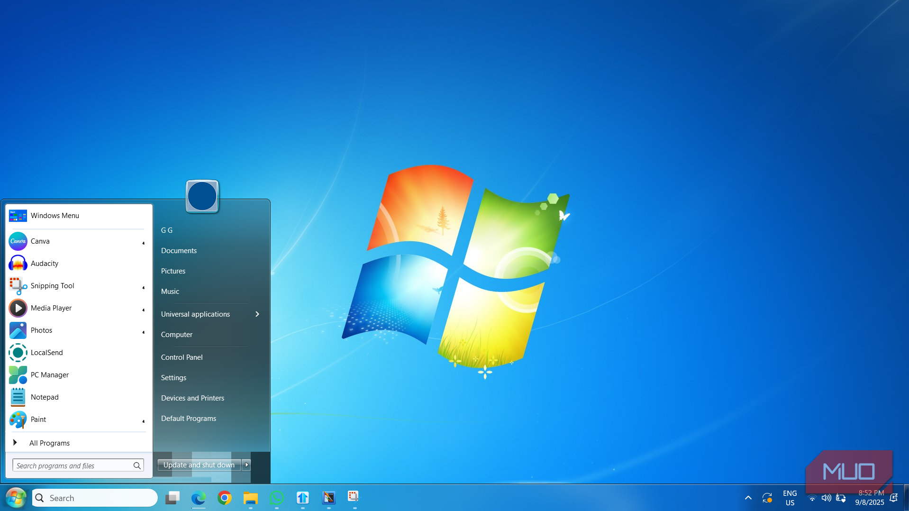Launch Google Chrome from the taskbar
The image size is (909, 511).
224,498
